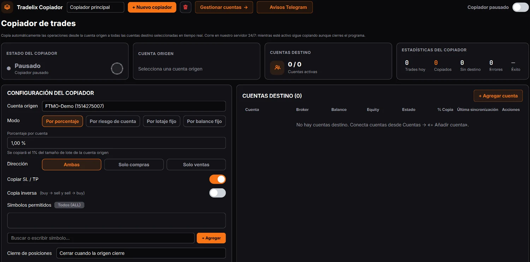Click the Tradelix Copiador logo icon

(7, 7)
